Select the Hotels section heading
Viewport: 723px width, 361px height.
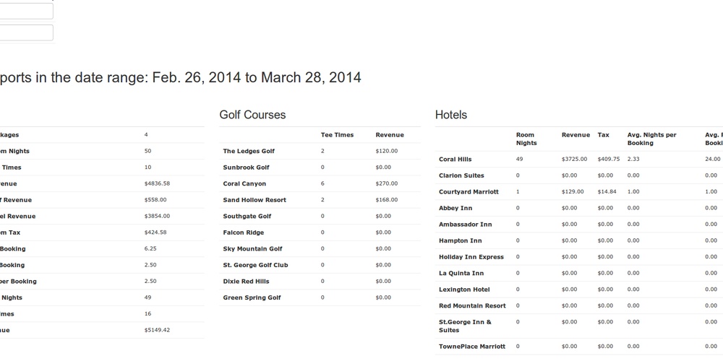coord(451,115)
